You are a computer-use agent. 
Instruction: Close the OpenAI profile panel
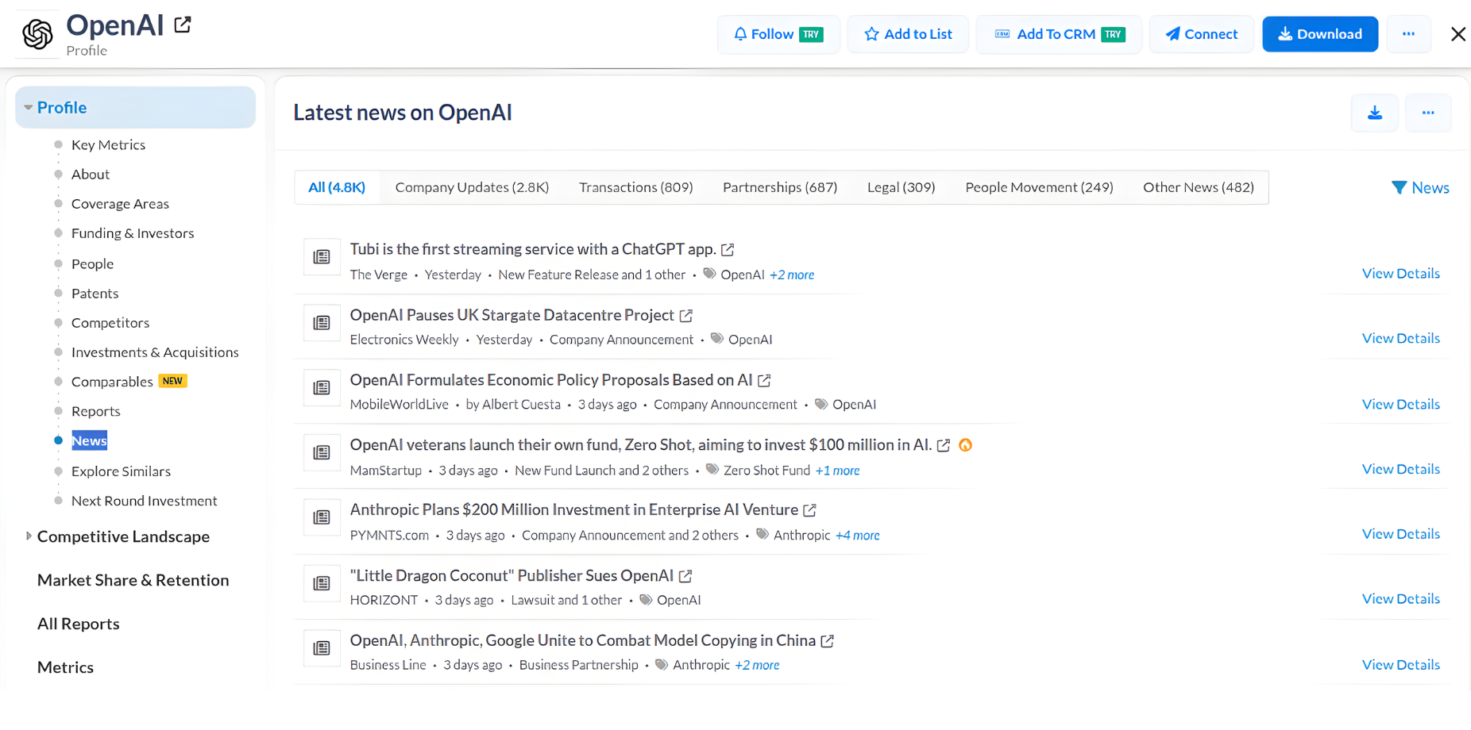[1457, 34]
